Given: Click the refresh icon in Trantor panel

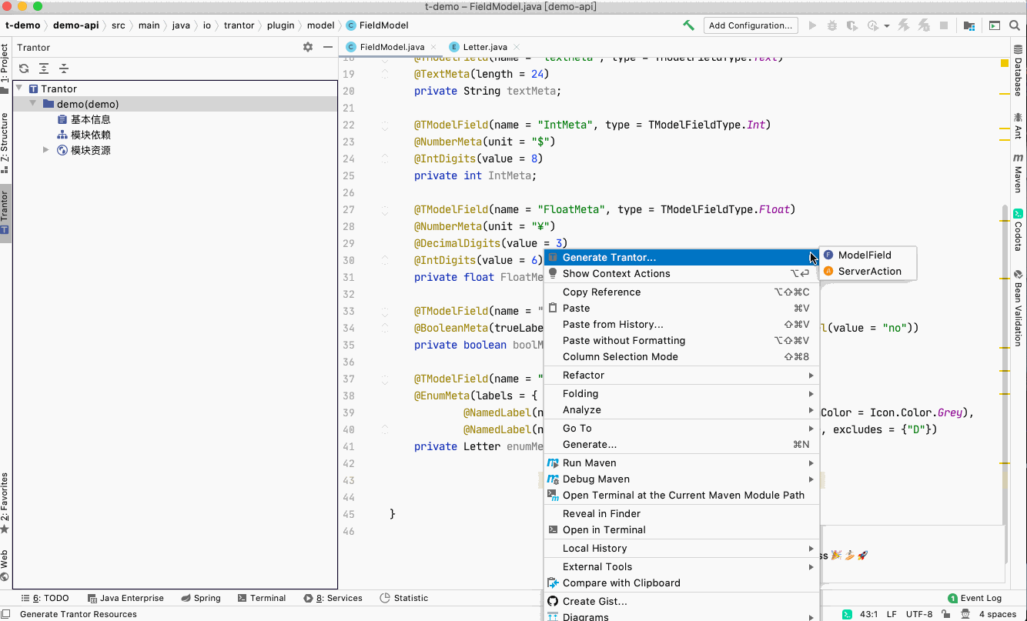Looking at the screenshot, I should tap(24, 68).
